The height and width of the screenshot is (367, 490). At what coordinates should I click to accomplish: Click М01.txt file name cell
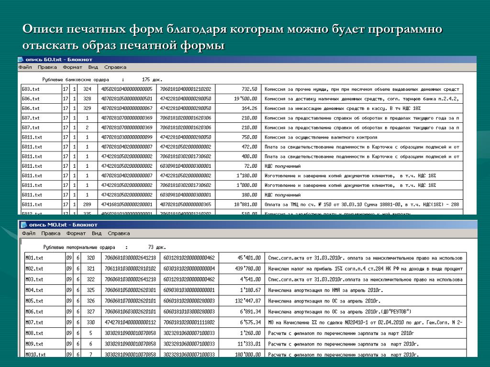pos(45,258)
